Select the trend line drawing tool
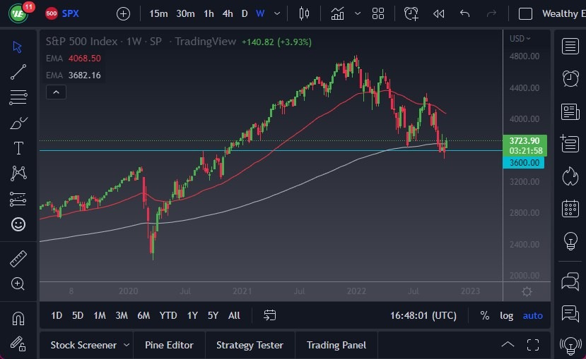Screen dimensions: 586x359 tap(18, 71)
